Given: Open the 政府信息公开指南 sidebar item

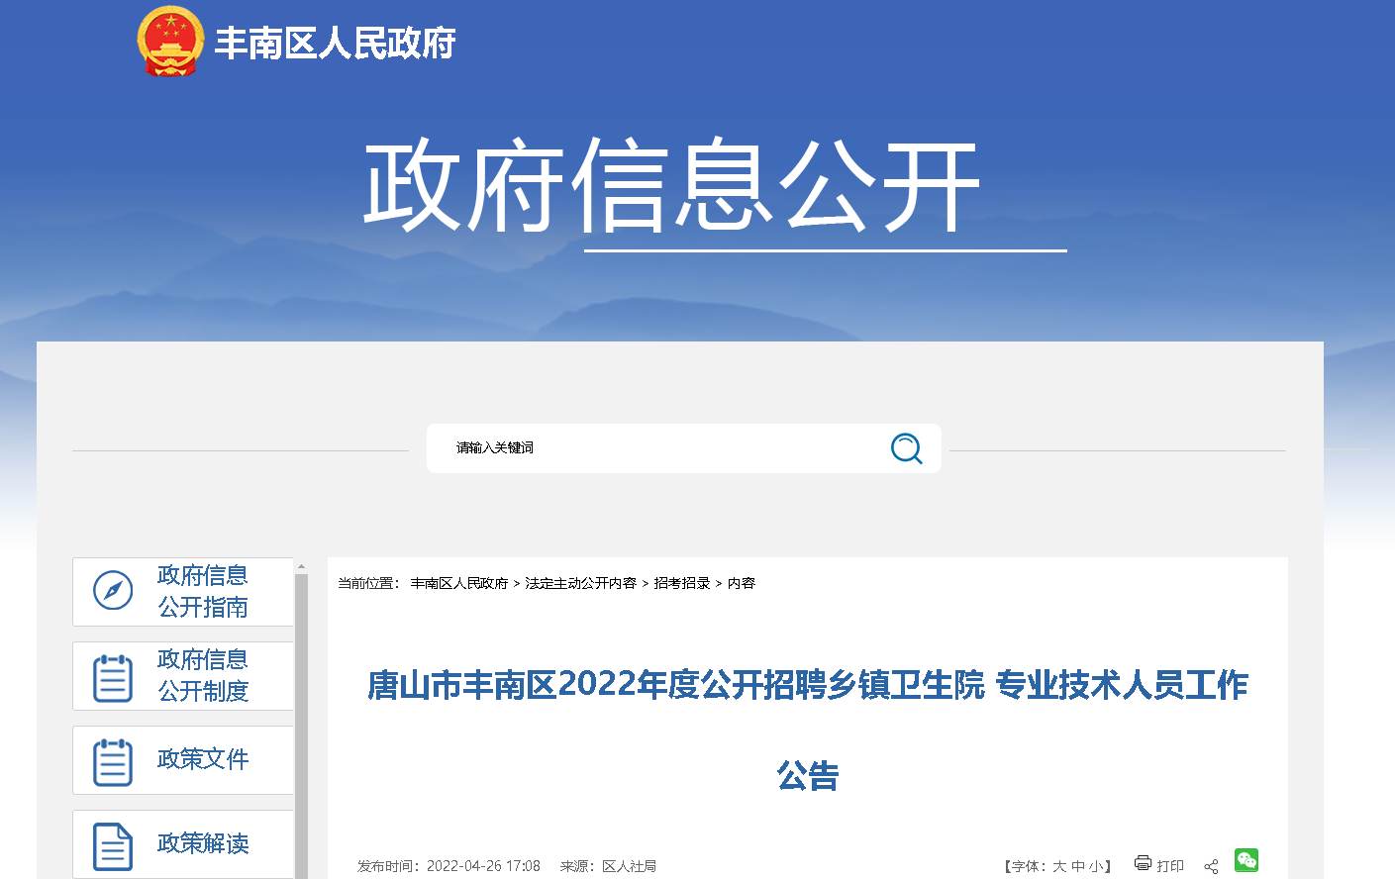Looking at the screenshot, I should click(202, 591).
